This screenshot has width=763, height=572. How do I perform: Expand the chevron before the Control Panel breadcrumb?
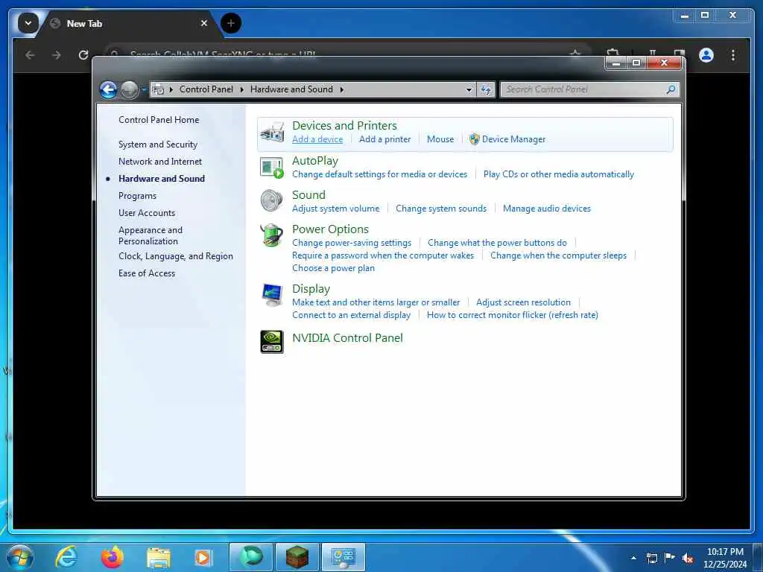[x=171, y=89]
